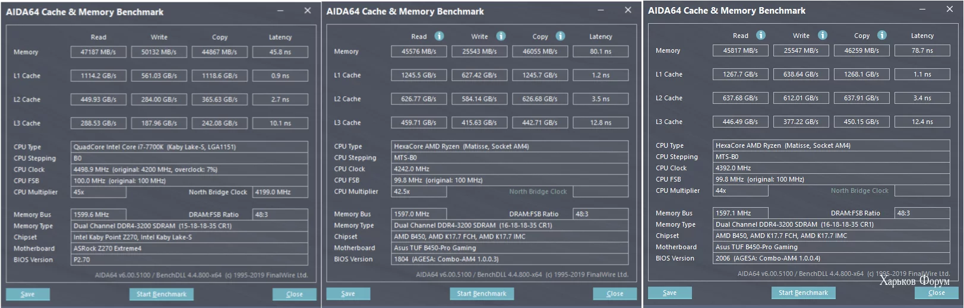This screenshot has width=964, height=308.
Task: Click the memory latency field 78.7 ns
Action: (922, 50)
